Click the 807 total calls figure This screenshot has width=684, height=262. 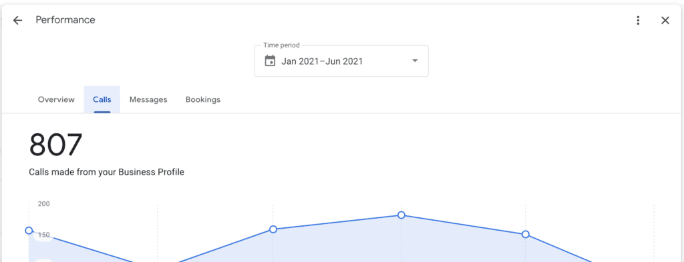(56, 145)
